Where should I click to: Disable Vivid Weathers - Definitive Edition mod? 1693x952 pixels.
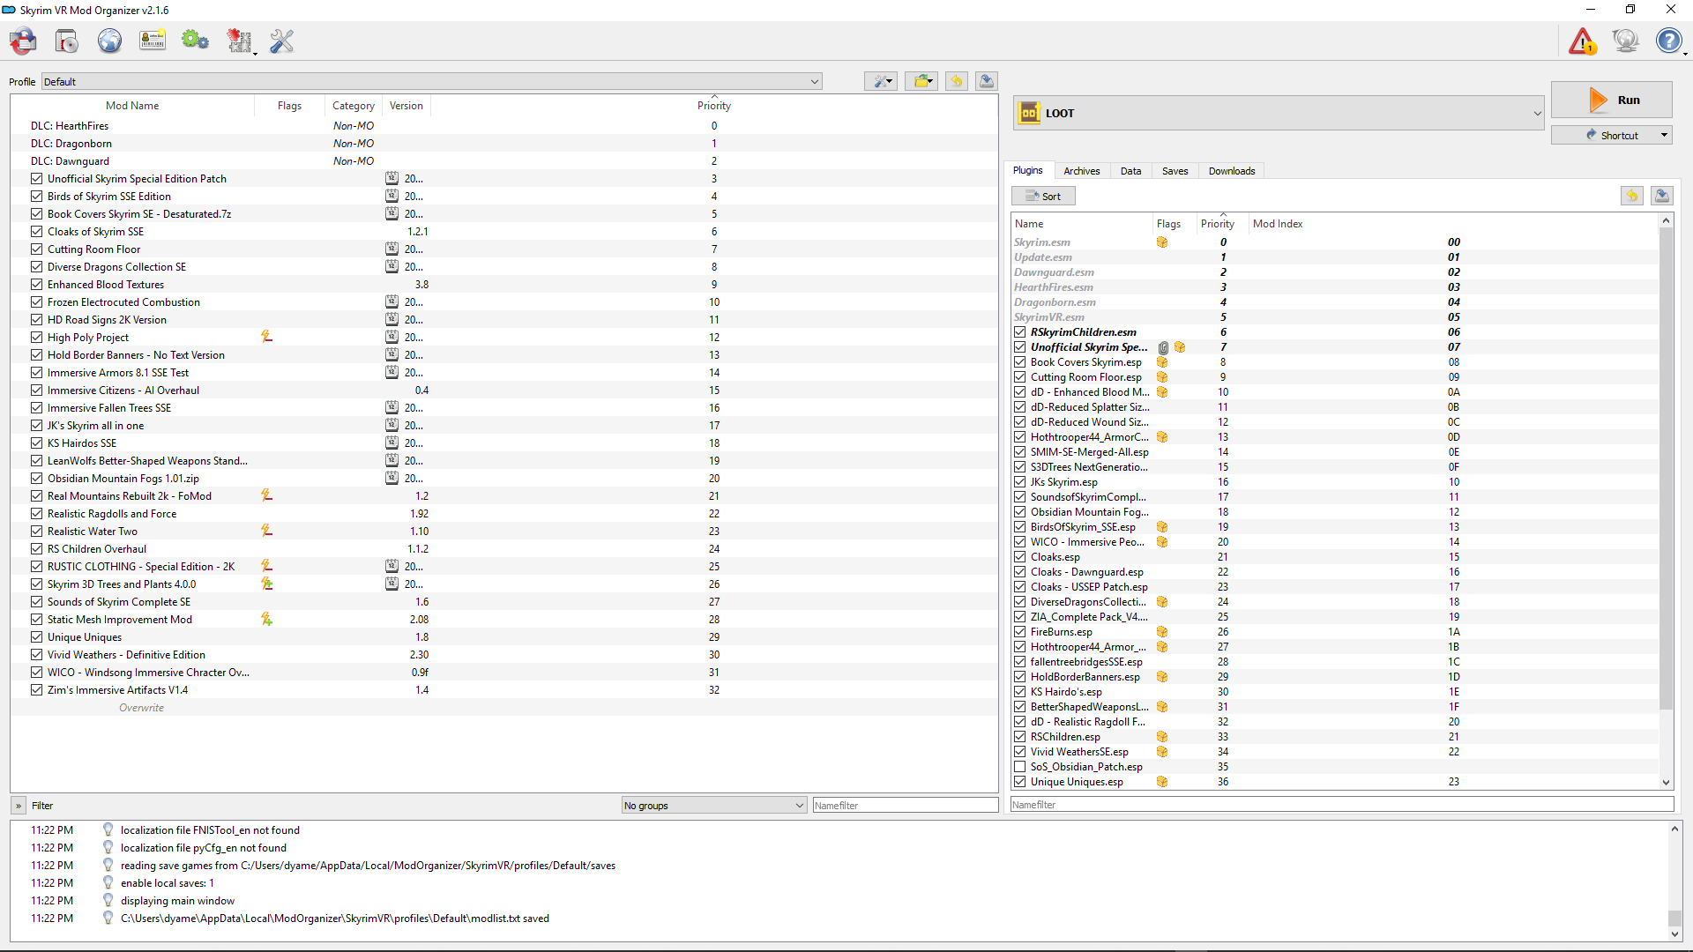pyautogui.click(x=36, y=654)
